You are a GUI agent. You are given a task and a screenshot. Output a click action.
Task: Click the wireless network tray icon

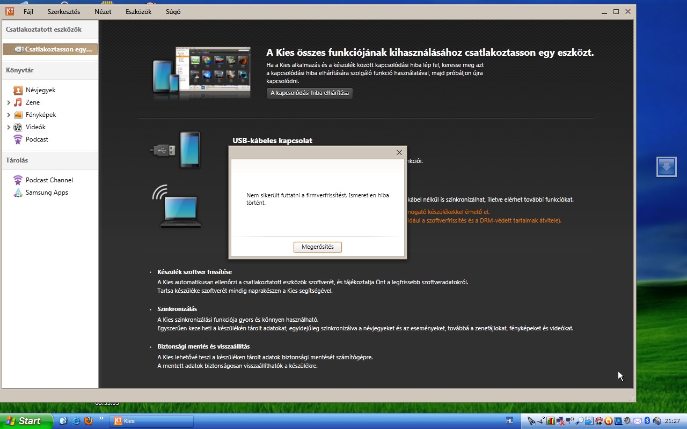coord(569,421)
